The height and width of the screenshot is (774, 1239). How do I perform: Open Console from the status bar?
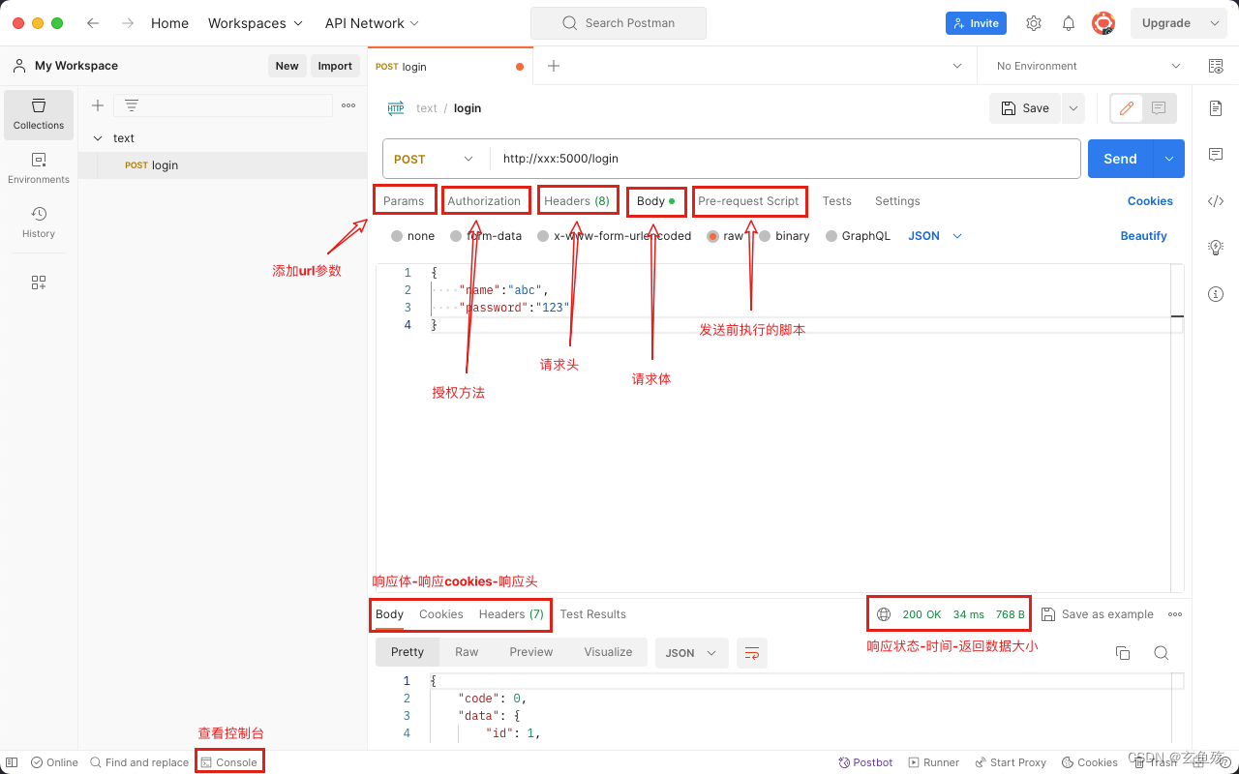229,762
